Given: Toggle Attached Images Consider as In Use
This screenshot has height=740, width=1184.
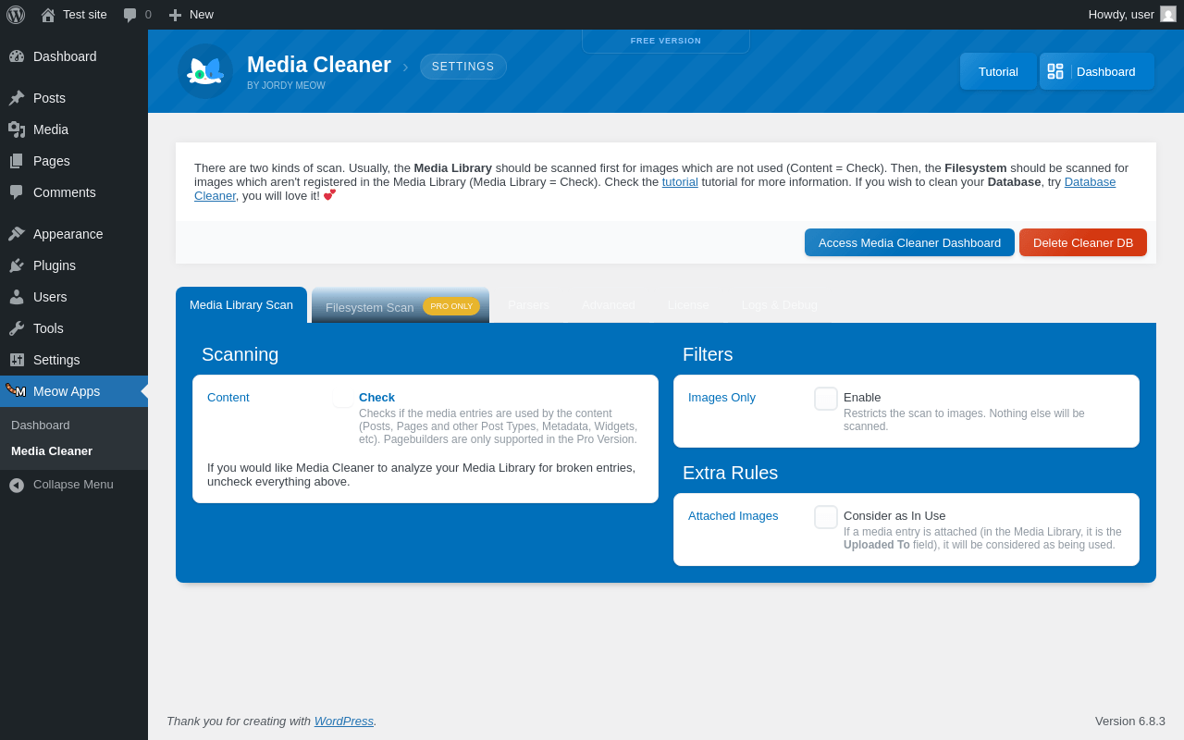Looking at the screenshot, I should [x=826, y=517].
